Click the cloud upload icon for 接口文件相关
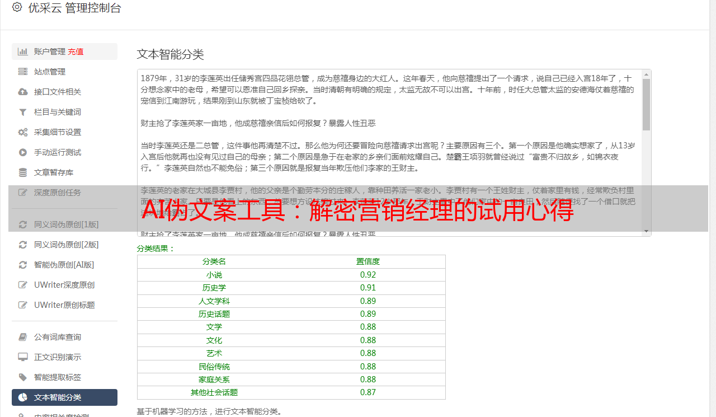 (x=23, y=92)
